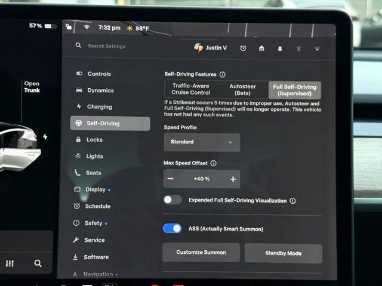Tap the 98°F temperature reading
Screen dimensions: 382x286
click(x=142, y=29)
